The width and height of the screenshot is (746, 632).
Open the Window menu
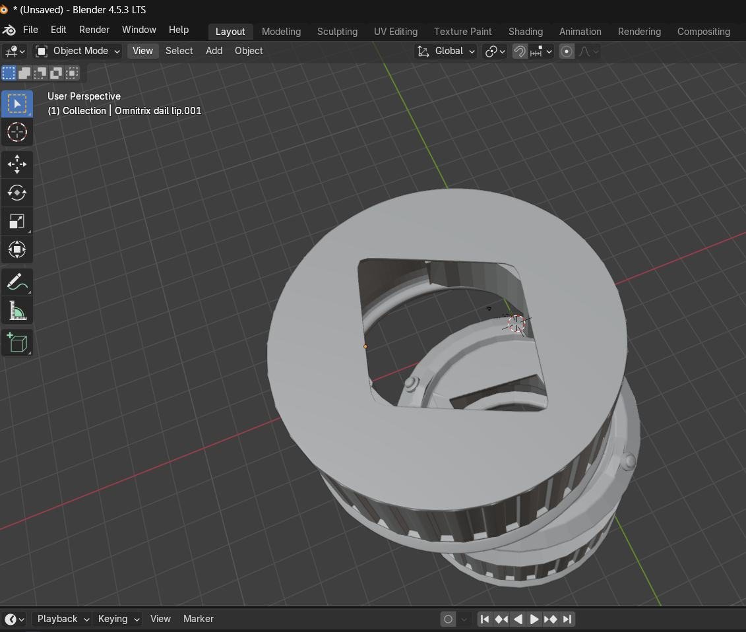click(139, 30)
